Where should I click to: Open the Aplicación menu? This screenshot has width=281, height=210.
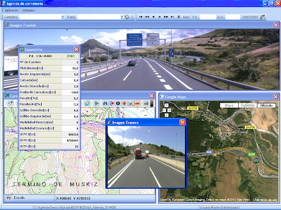pyautogui.click(x=12, y=10)
